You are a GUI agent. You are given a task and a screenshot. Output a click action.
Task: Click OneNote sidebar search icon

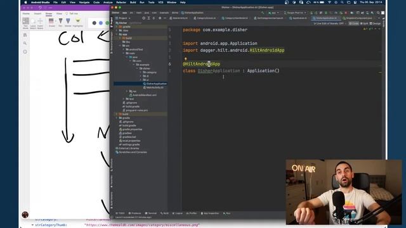pos(25,43)
